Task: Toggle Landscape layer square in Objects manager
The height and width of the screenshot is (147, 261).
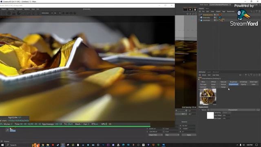Action: (215, 20)
